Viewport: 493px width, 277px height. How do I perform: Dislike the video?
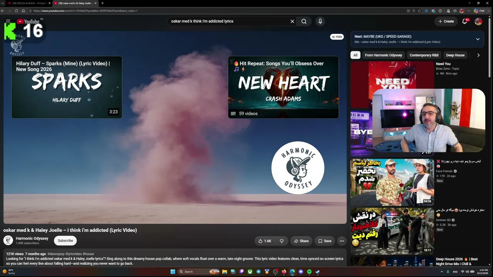point(282,241)
